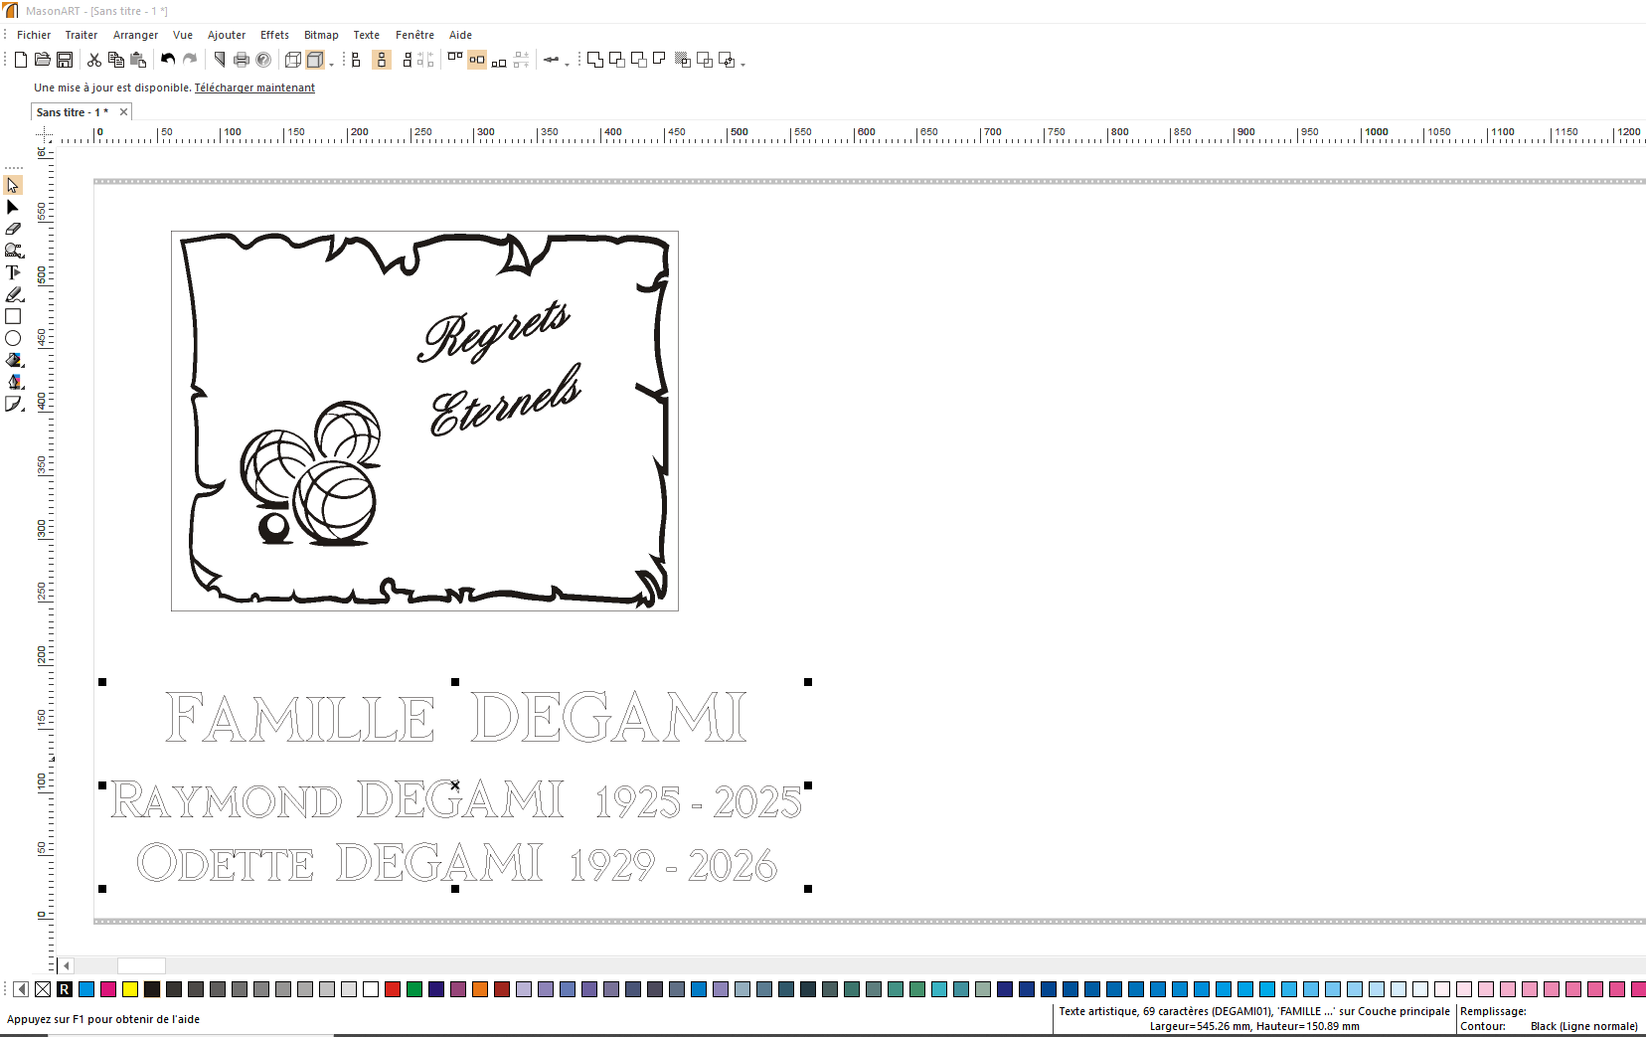Select the Rectangle drawing tool
This screenshot has height=1037, width=1646.
click(x=13, y=316)
